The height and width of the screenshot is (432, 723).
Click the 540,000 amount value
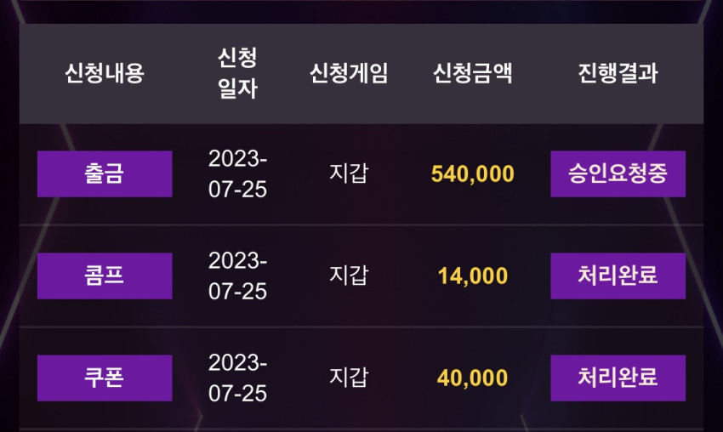point(473,173)
